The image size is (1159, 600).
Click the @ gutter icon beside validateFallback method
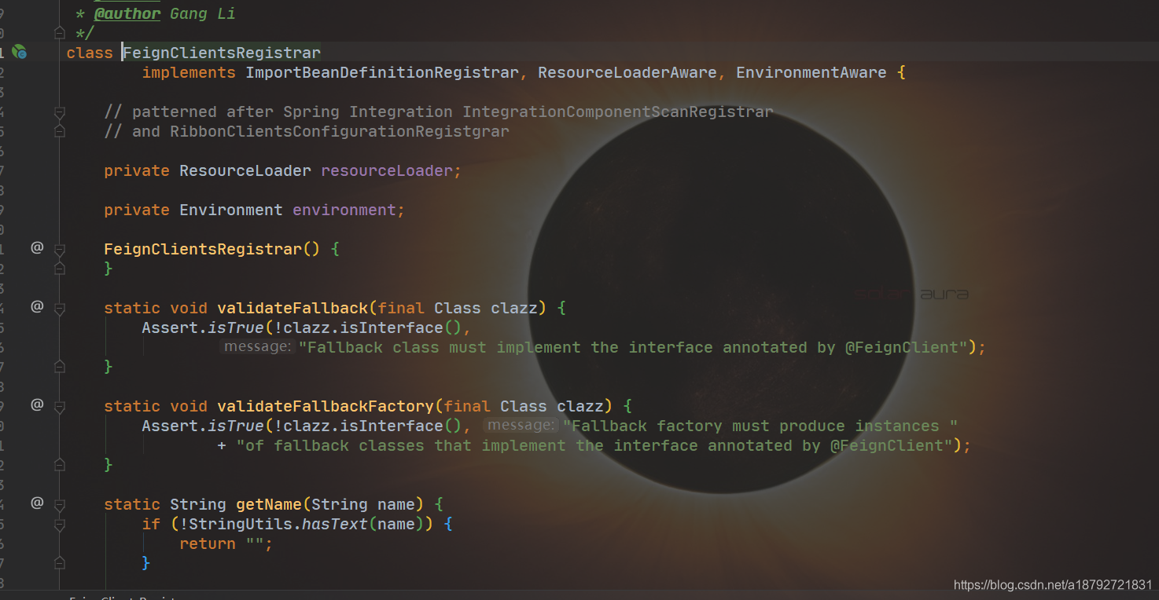pyautogui.click(x=37, y=307)
